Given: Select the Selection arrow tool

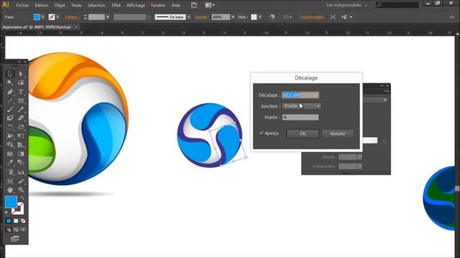Looking at the screenshot, I should [x=10, y=74].
